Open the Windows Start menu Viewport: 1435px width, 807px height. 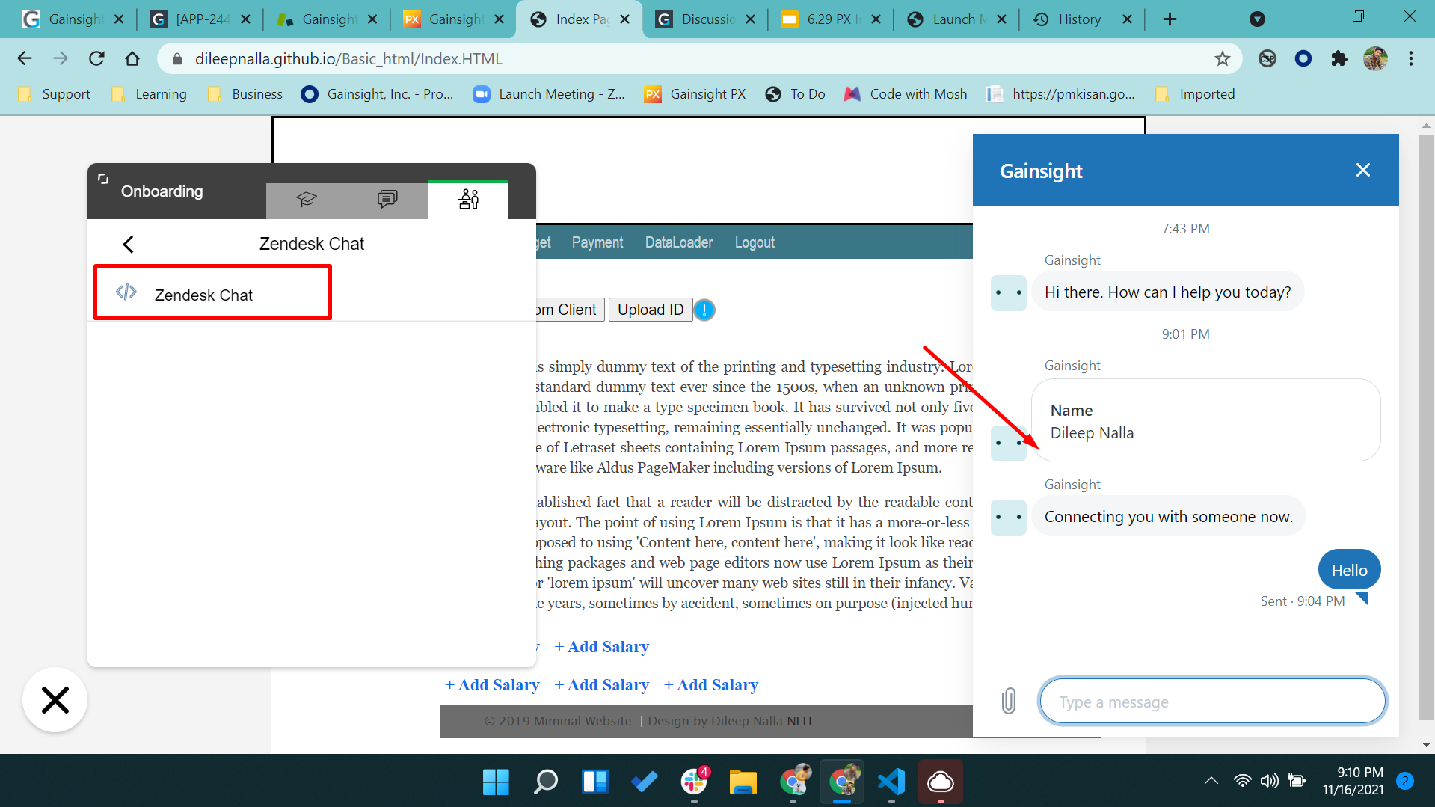click(496, 782)
